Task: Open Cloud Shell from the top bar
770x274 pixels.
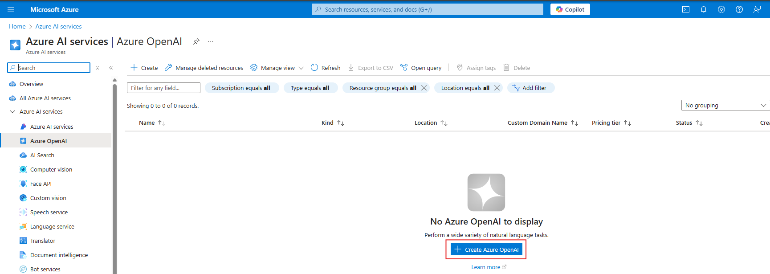Action: [686, 9]
